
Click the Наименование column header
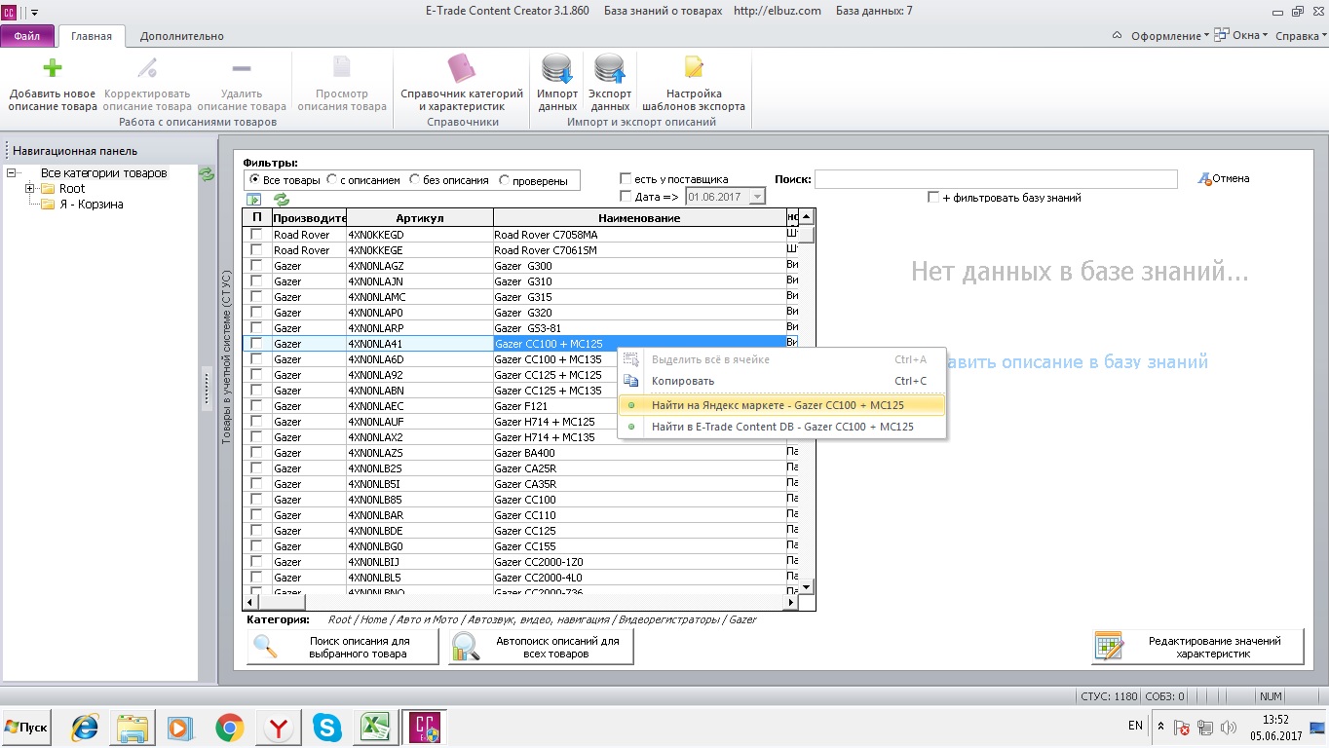639,218
